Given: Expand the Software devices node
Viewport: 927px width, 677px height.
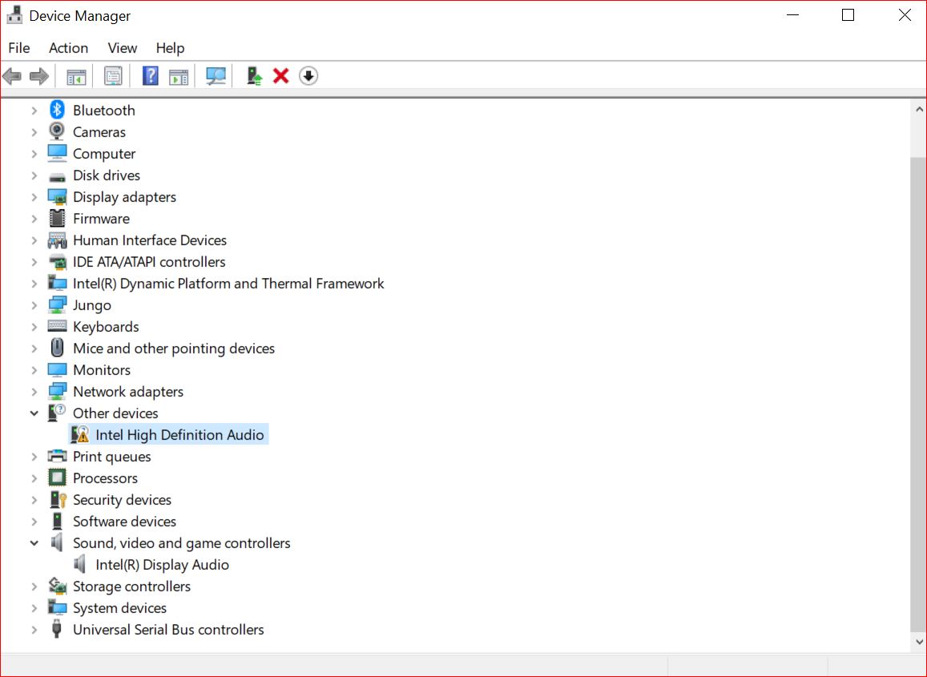Looking at the screenshot, I should 34,521.
